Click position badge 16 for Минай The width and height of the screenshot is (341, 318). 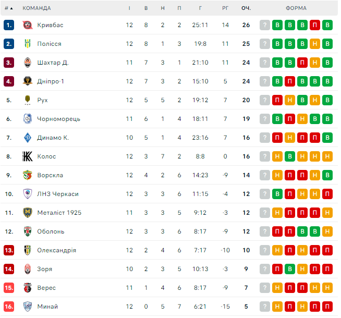[x=8, y=307]
